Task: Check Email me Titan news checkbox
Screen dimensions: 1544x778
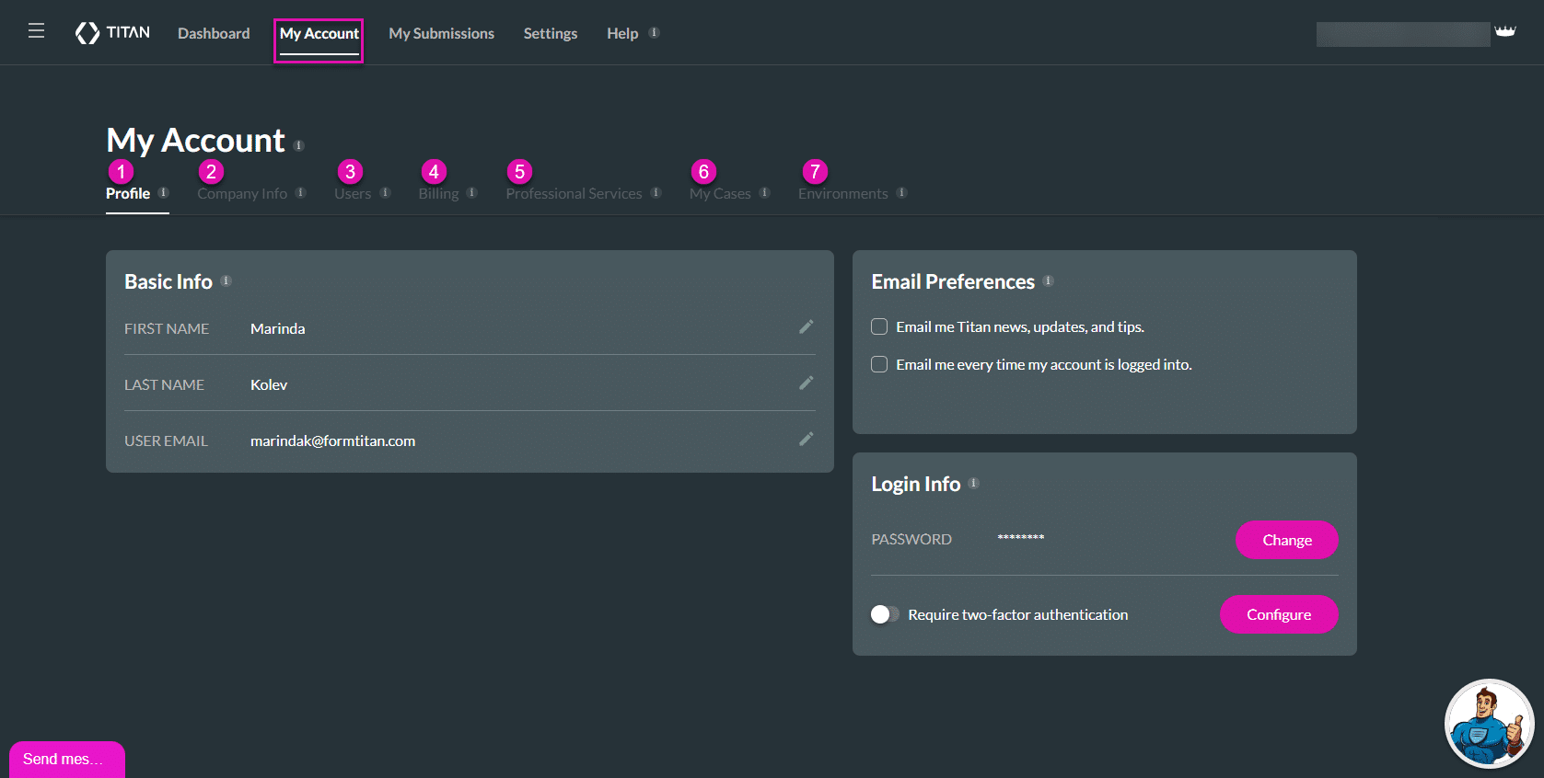Action: [x=879, y=326]
